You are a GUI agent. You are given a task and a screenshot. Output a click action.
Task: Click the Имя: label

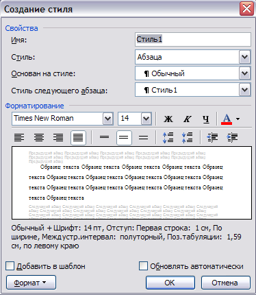[19, 40]
